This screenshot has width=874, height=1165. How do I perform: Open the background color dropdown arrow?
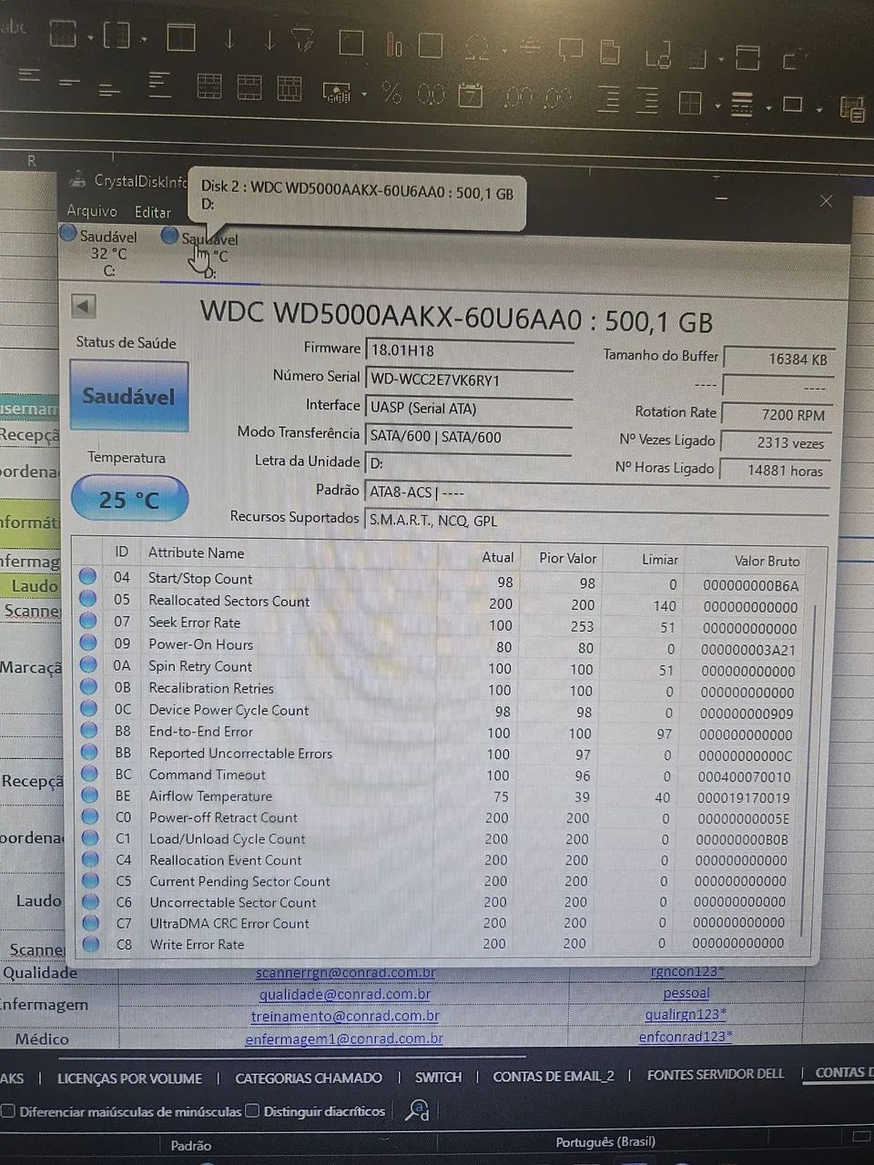(x=819, y=109)
